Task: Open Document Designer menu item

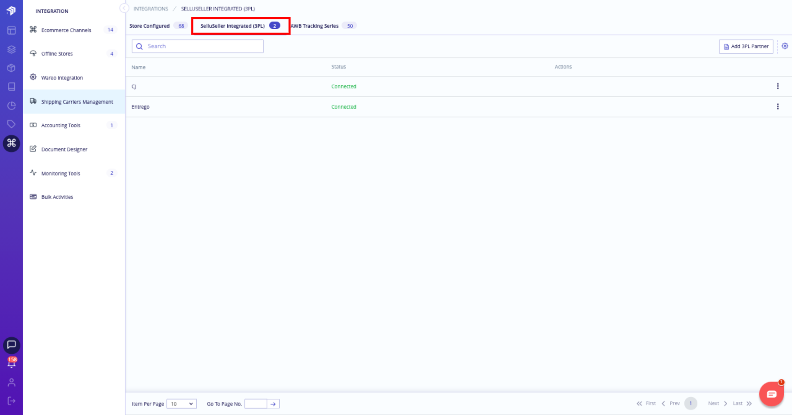Action: click(x=74, y=149)
